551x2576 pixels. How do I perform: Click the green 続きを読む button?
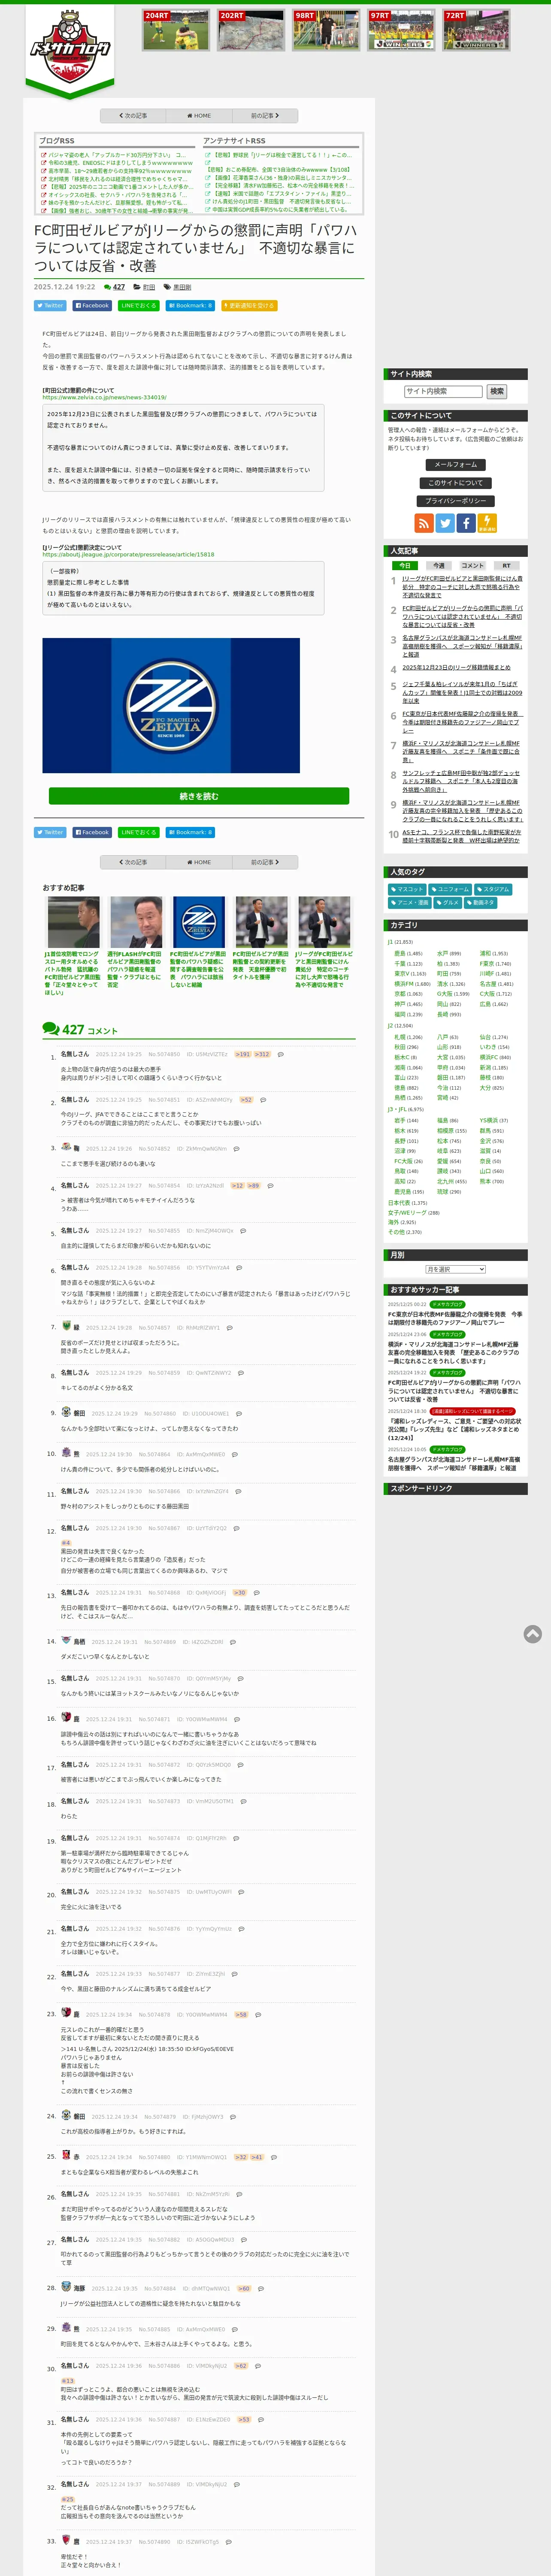tap(199, 796)
